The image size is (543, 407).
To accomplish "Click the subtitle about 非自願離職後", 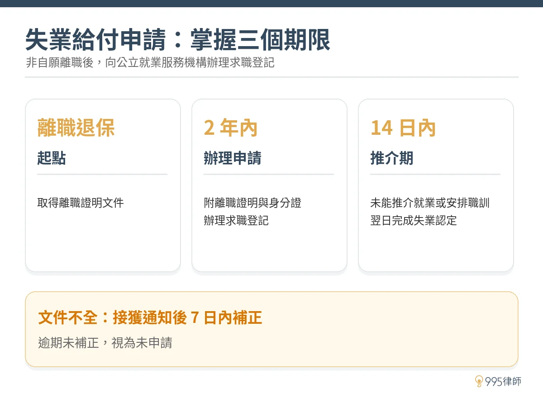I will point(150,62).
